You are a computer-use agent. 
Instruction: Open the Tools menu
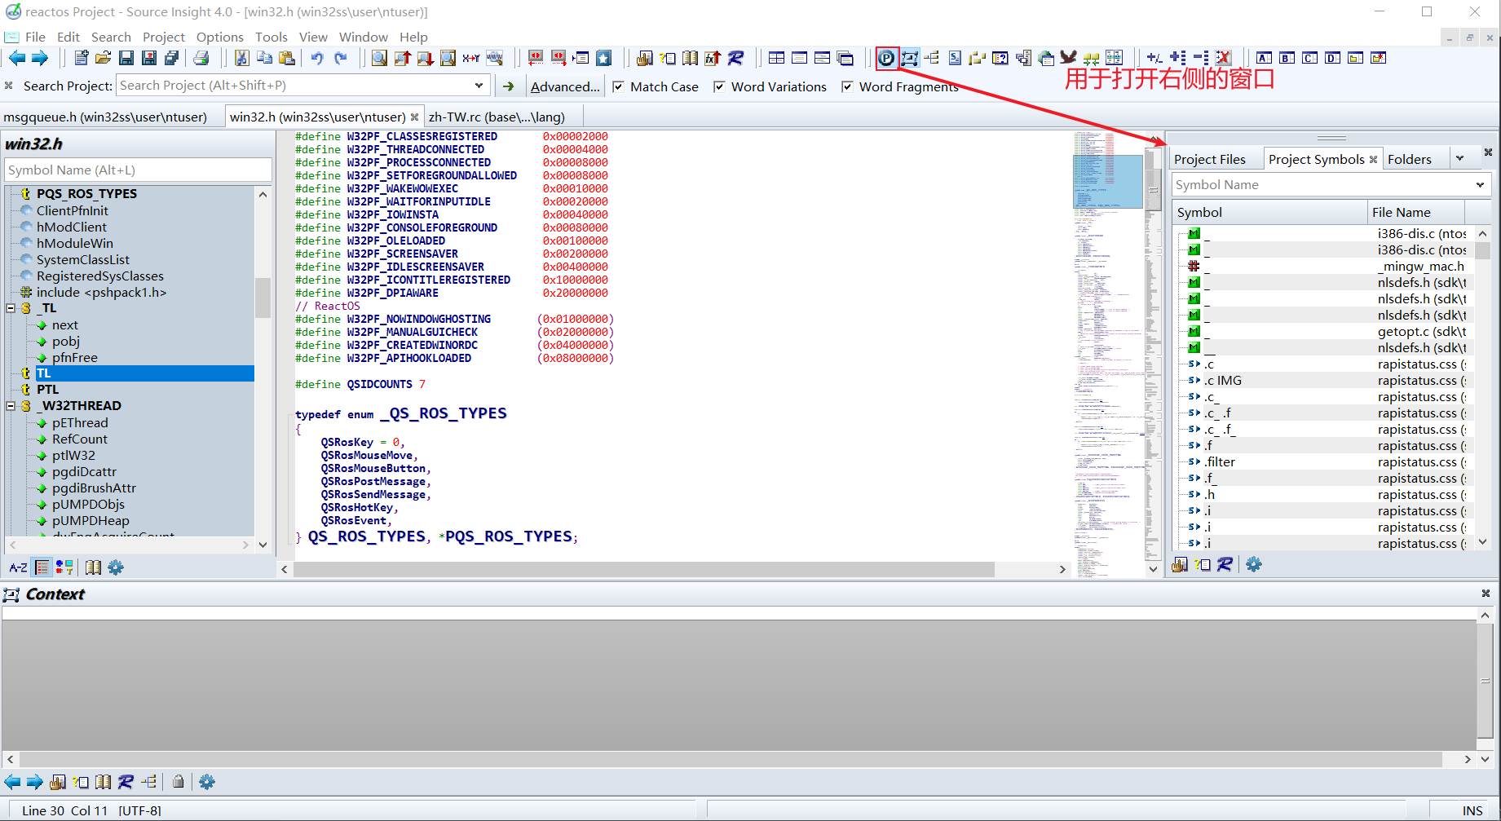coord(272,38)
